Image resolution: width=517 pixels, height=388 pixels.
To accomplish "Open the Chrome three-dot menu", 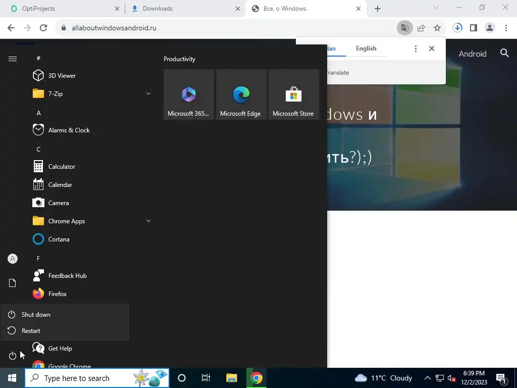I will [x=506, y=28].
